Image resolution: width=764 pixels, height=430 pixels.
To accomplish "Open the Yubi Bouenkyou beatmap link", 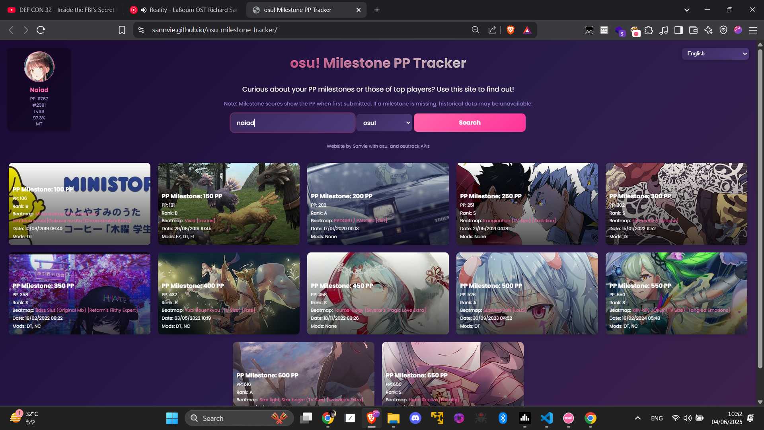I will coord(220,310).
